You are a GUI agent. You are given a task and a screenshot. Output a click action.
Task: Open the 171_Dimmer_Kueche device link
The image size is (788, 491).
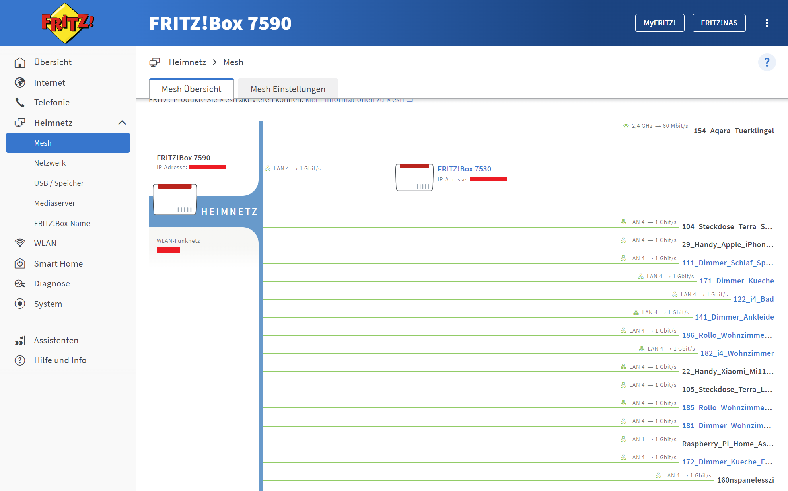coord(736,281)
